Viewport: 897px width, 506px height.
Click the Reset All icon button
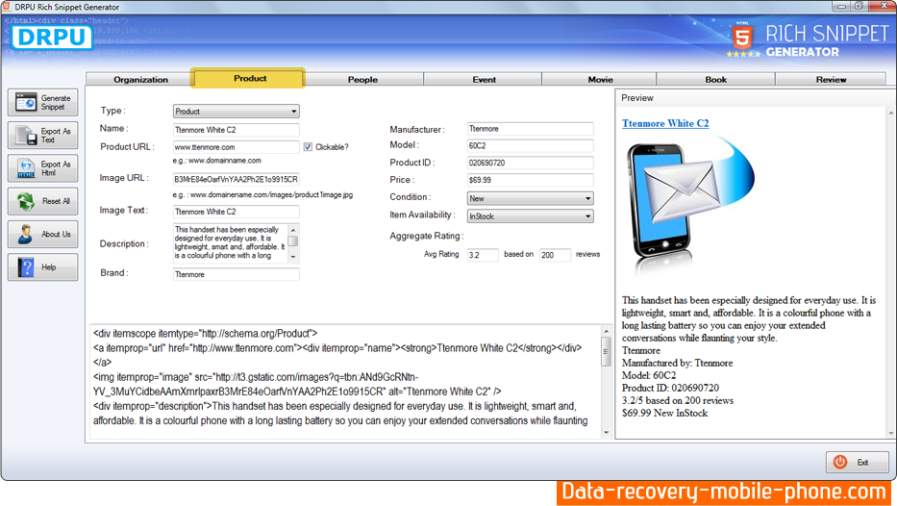pyautogui.click(x=43, y=201)
